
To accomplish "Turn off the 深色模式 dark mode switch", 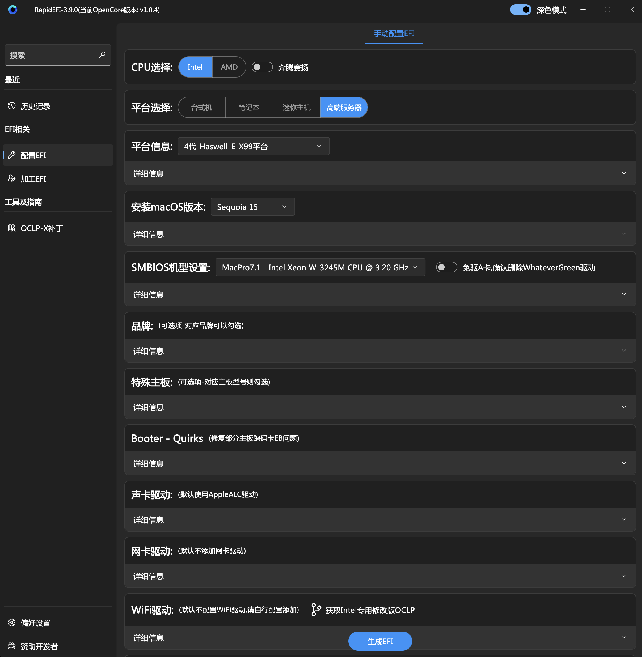I will (x=520, y=10).
